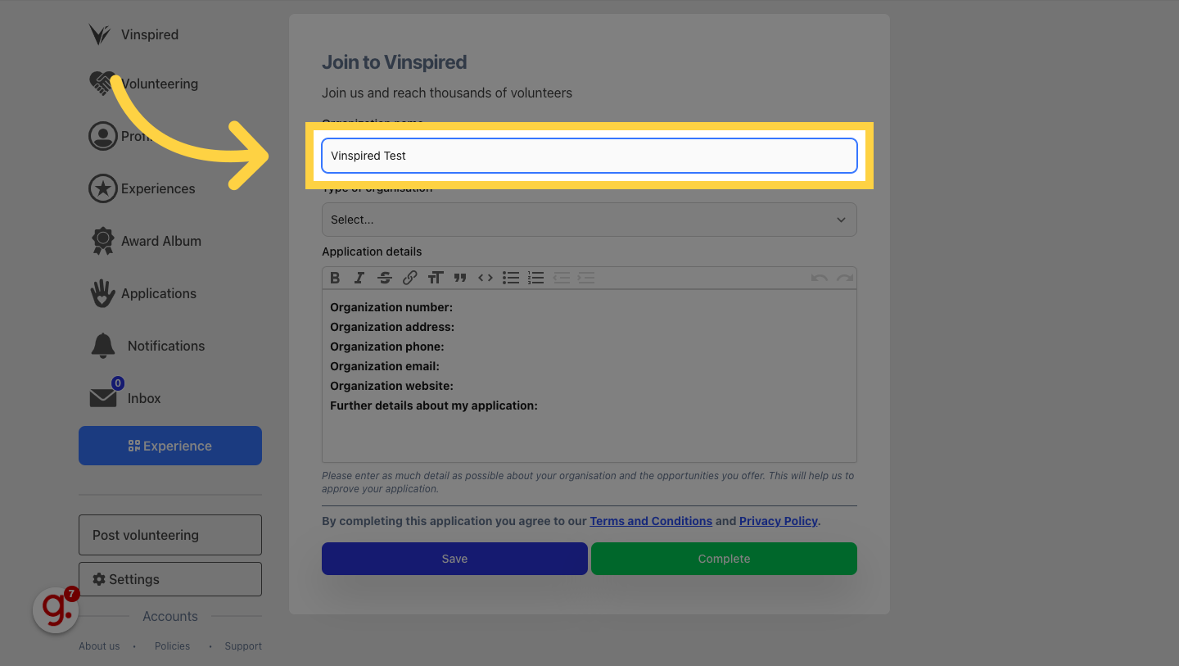The image size is (1179, 666).
Task: Open the Terms and Conditions link
Action: tap(651, 521)
